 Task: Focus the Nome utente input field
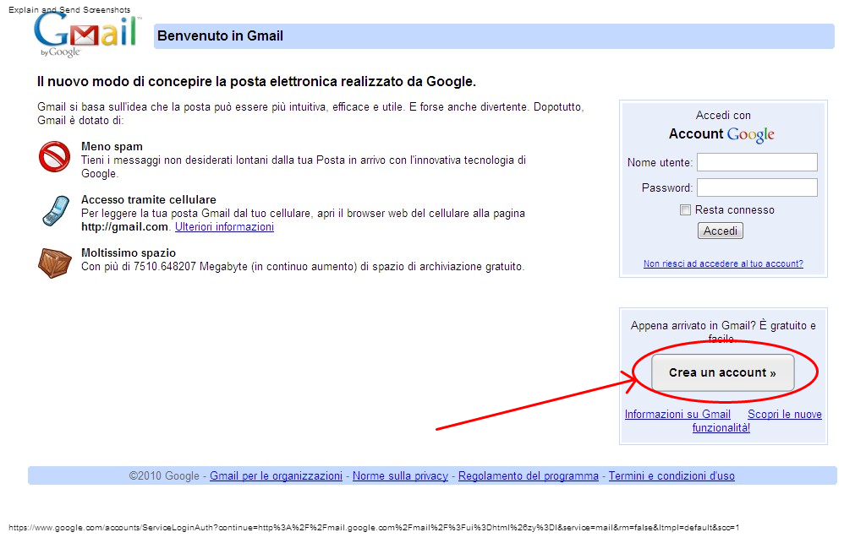(757, 162)
